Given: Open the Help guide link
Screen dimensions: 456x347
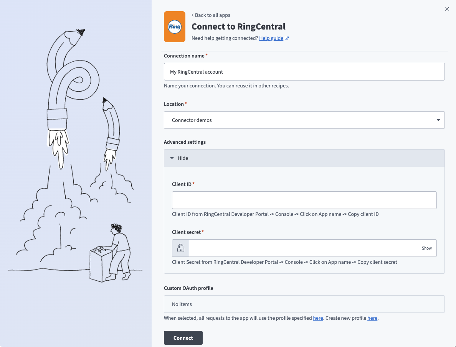Looking at the screenshot, I should pos(271,38).
